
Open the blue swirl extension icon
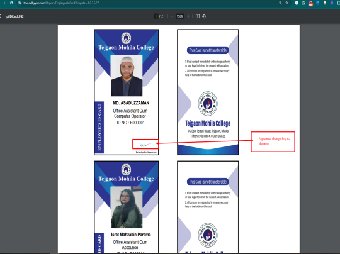click(318, 3)
